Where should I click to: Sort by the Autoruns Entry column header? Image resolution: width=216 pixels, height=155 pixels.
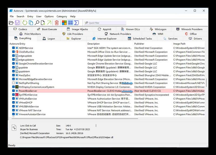point(48,44)
